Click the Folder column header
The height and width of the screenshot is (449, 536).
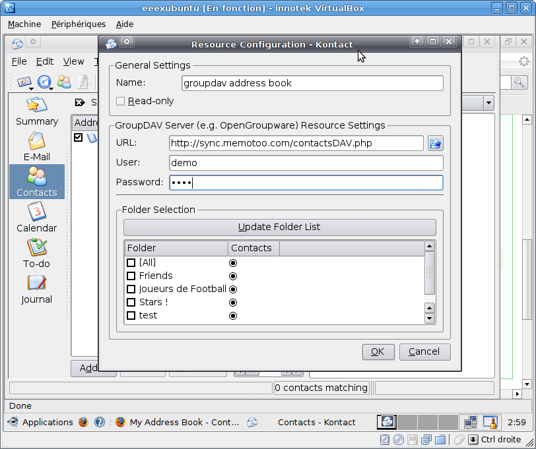point(176,248)
